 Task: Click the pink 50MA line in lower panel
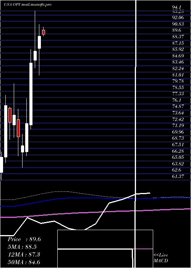(x=95, y=212)
